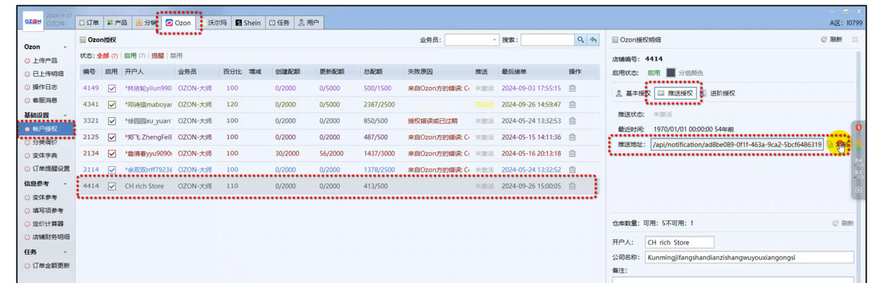Collapse the 基础设置 sidebar section
This screenshot has height=283, width=888.
click(x=64, y=115)
